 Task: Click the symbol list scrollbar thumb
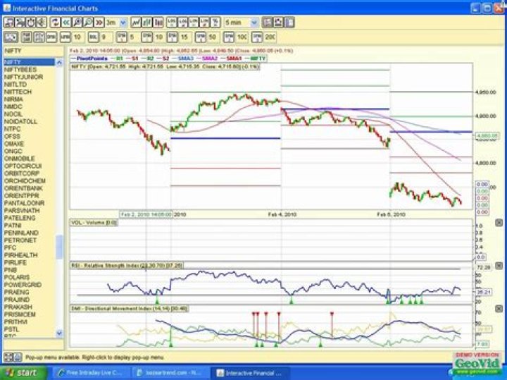pyautogui.click(x=59, y=247)
